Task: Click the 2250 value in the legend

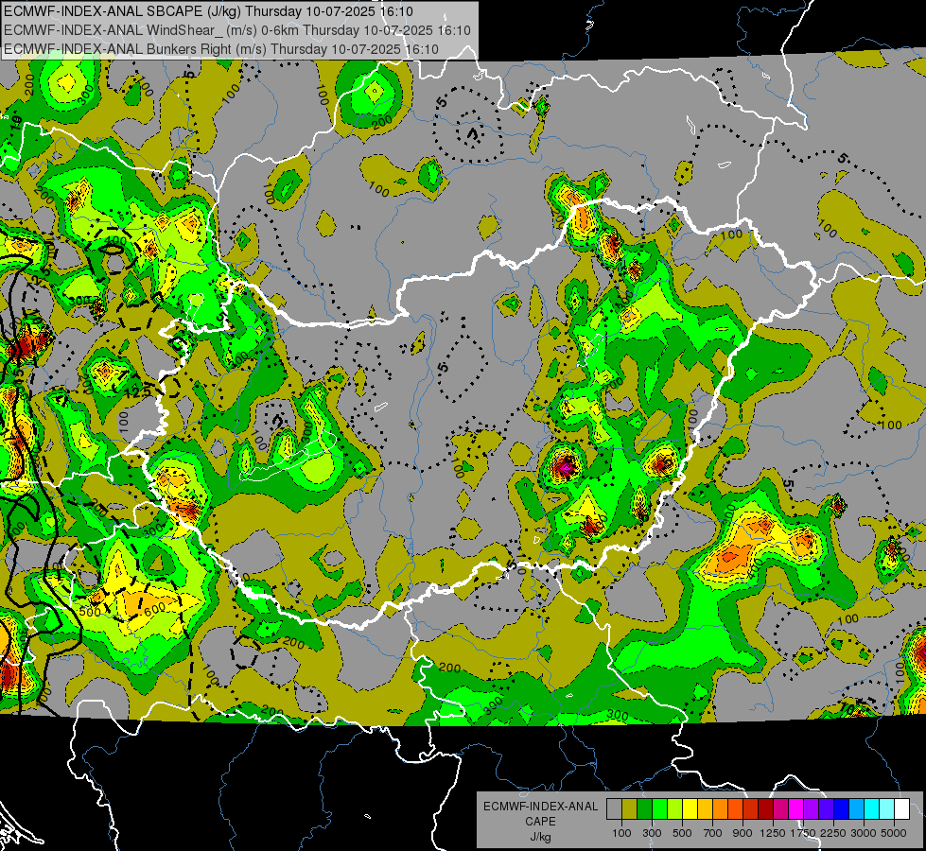Action: (834, 833)
